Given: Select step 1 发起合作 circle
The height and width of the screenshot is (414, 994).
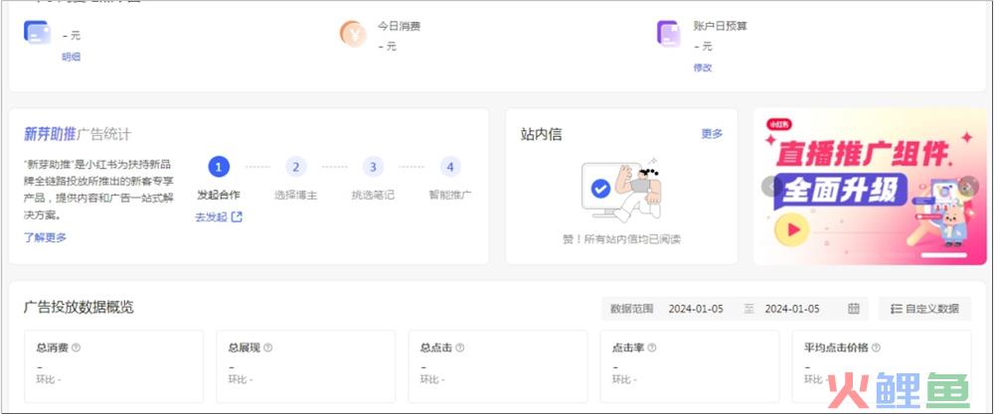Looking at the screenshot, I should 220,167.
